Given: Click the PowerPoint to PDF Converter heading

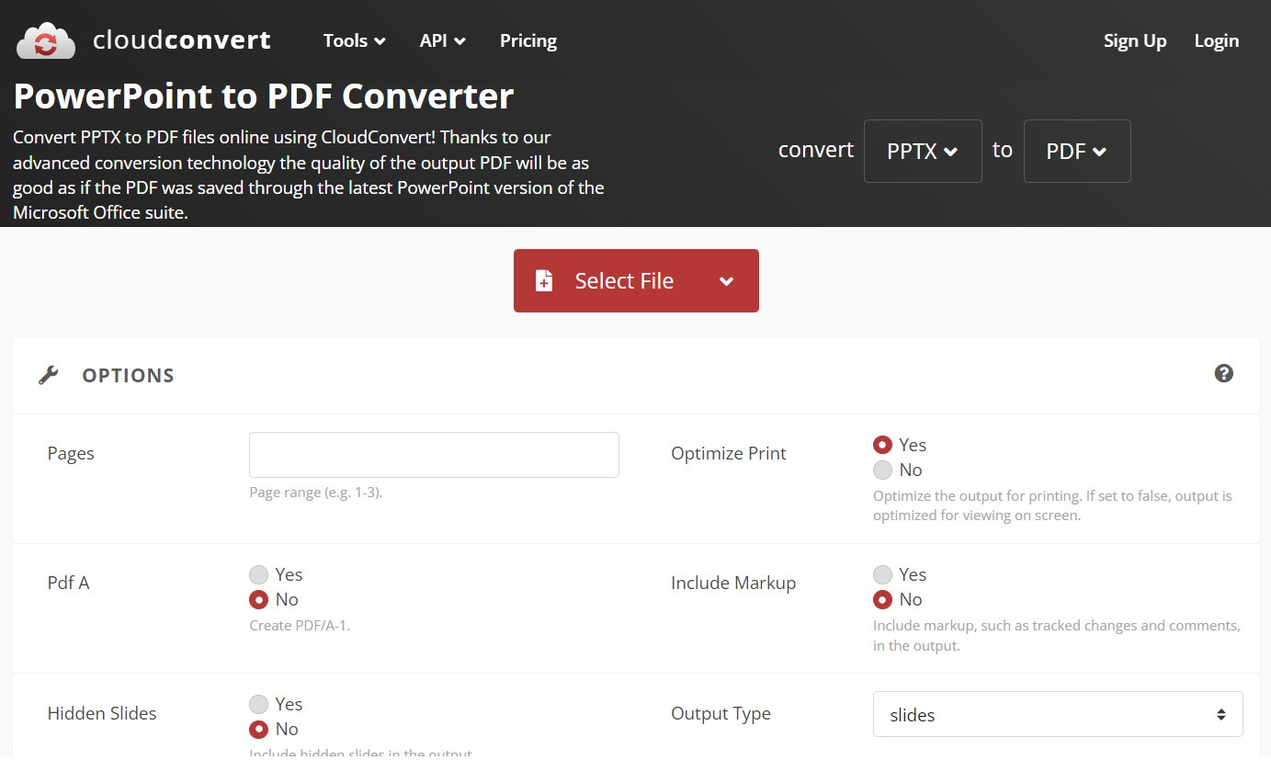Looking at the screenshot, I should 264,96.
